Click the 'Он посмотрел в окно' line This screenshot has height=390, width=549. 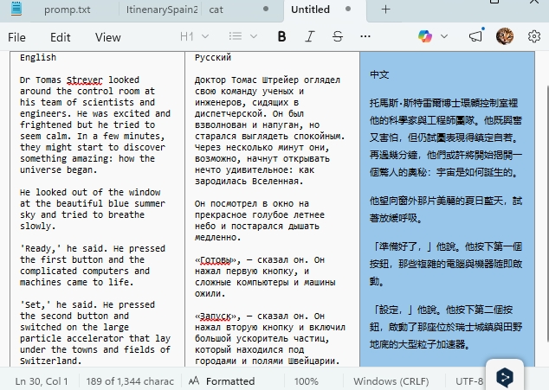pos(252,203)
